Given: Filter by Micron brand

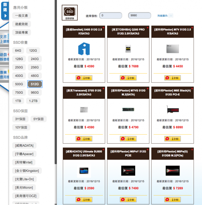Looking at the screenshot, I should [24, 188].
